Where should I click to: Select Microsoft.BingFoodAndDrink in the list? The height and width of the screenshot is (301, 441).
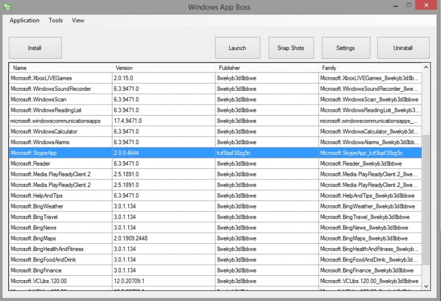click(x=216, y=259)
